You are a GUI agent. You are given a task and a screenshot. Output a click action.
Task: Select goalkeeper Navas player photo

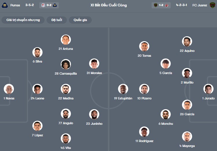pos(9,89)
